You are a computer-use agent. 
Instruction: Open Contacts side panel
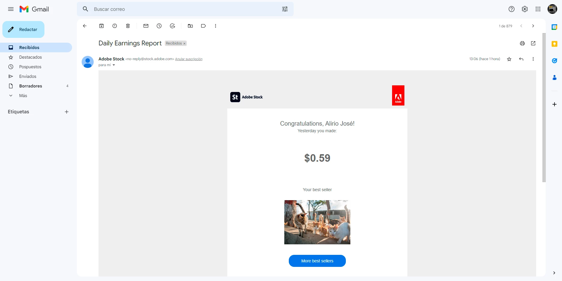pyautogui.click(x=554, y=78)
